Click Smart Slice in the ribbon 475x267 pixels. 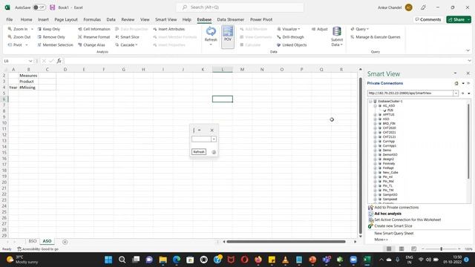pyautogui.click(x=127, y=37)
